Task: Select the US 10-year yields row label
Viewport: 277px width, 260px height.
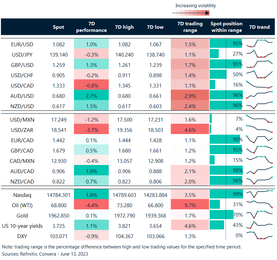Action: pos(22,226)
